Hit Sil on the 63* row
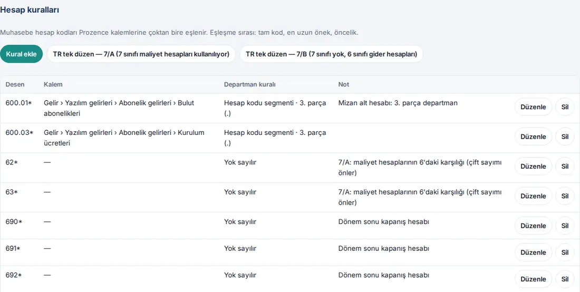The width and height of the screenshot is (580, 292). click(x=565, y=196)
